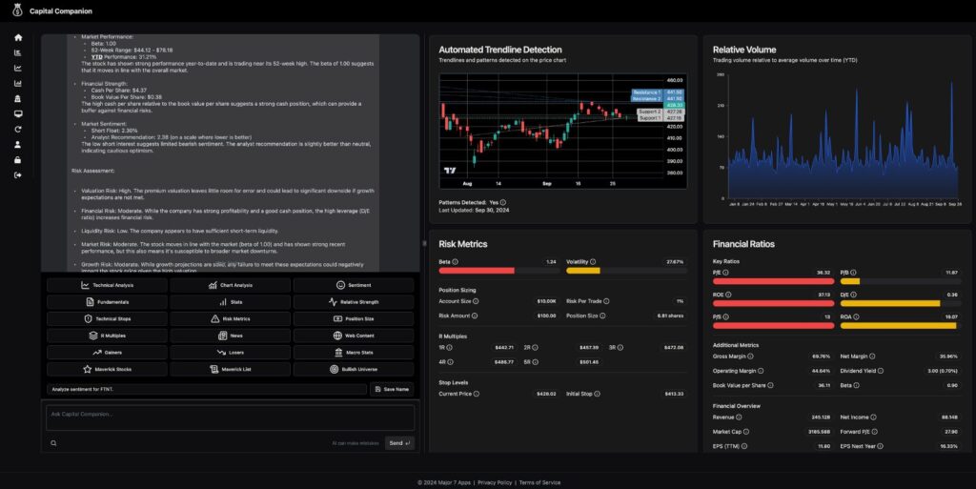Open the sidebar monitor/screen icon
The height and width of the screenshot is (489, 976).
click(x=17, y=113)
